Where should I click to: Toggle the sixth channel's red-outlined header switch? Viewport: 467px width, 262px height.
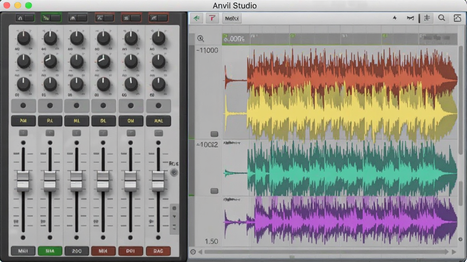(x=163, y=18)
